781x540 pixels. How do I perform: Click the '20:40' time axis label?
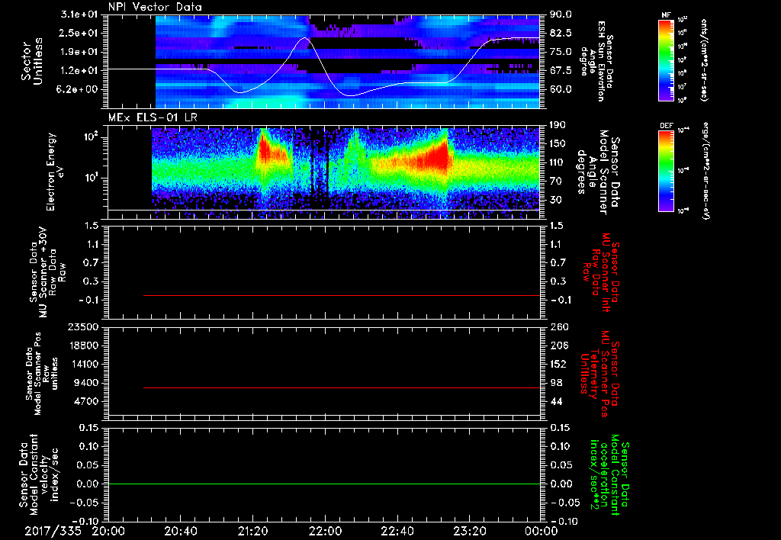point(180,531)
